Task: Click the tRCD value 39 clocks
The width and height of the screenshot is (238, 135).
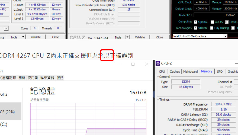Action: coord(223,120)
